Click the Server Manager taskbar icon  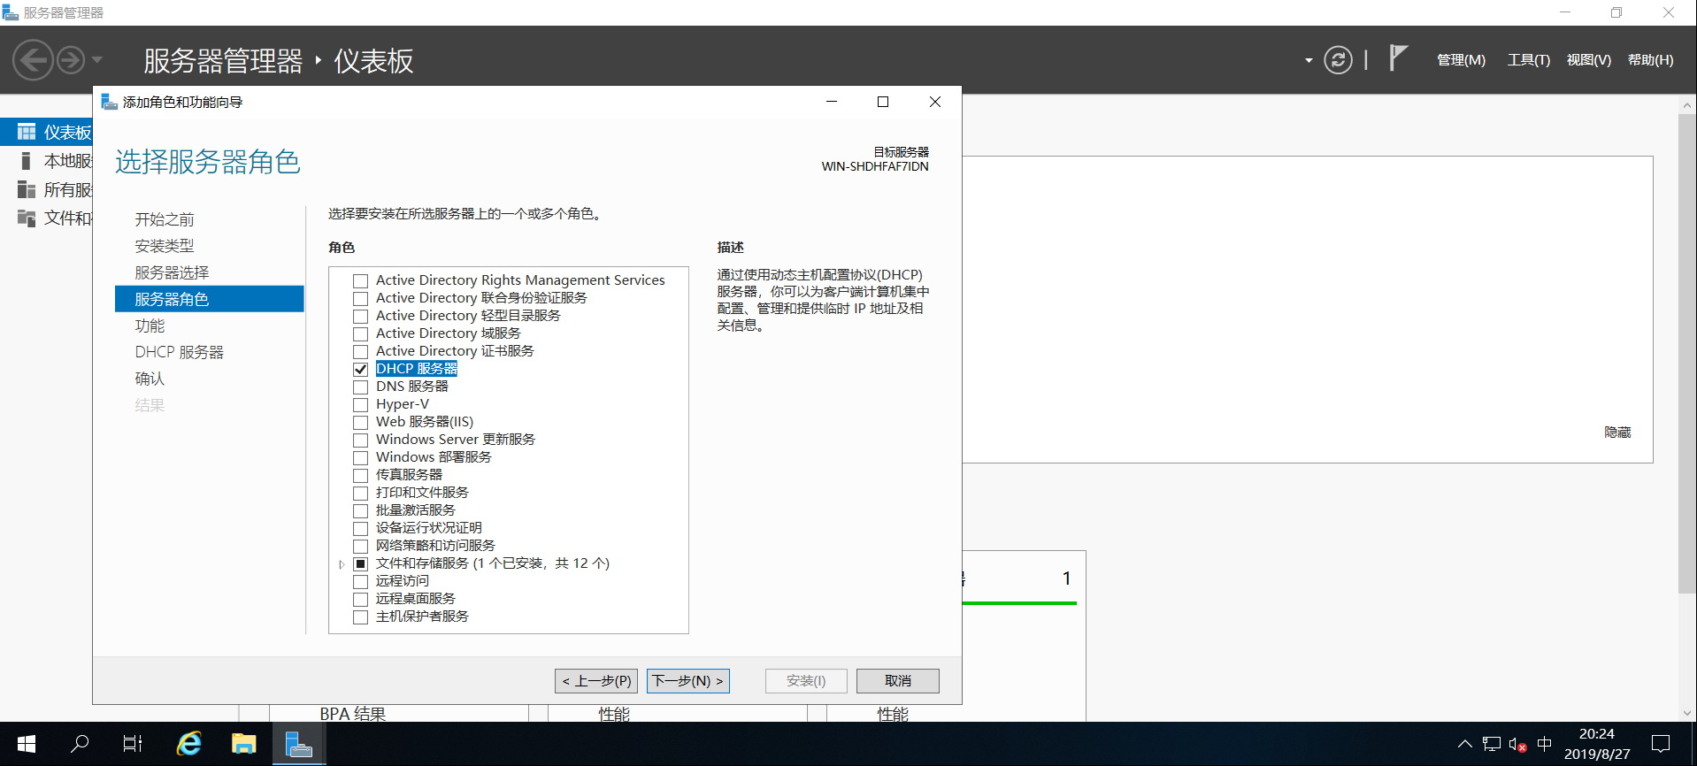coord(299,744)
